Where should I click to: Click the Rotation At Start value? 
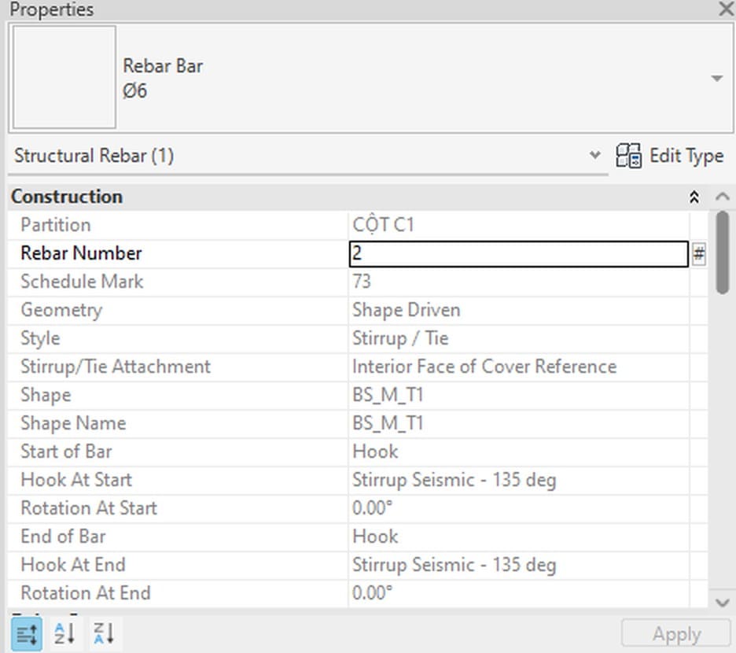(372, 508)
